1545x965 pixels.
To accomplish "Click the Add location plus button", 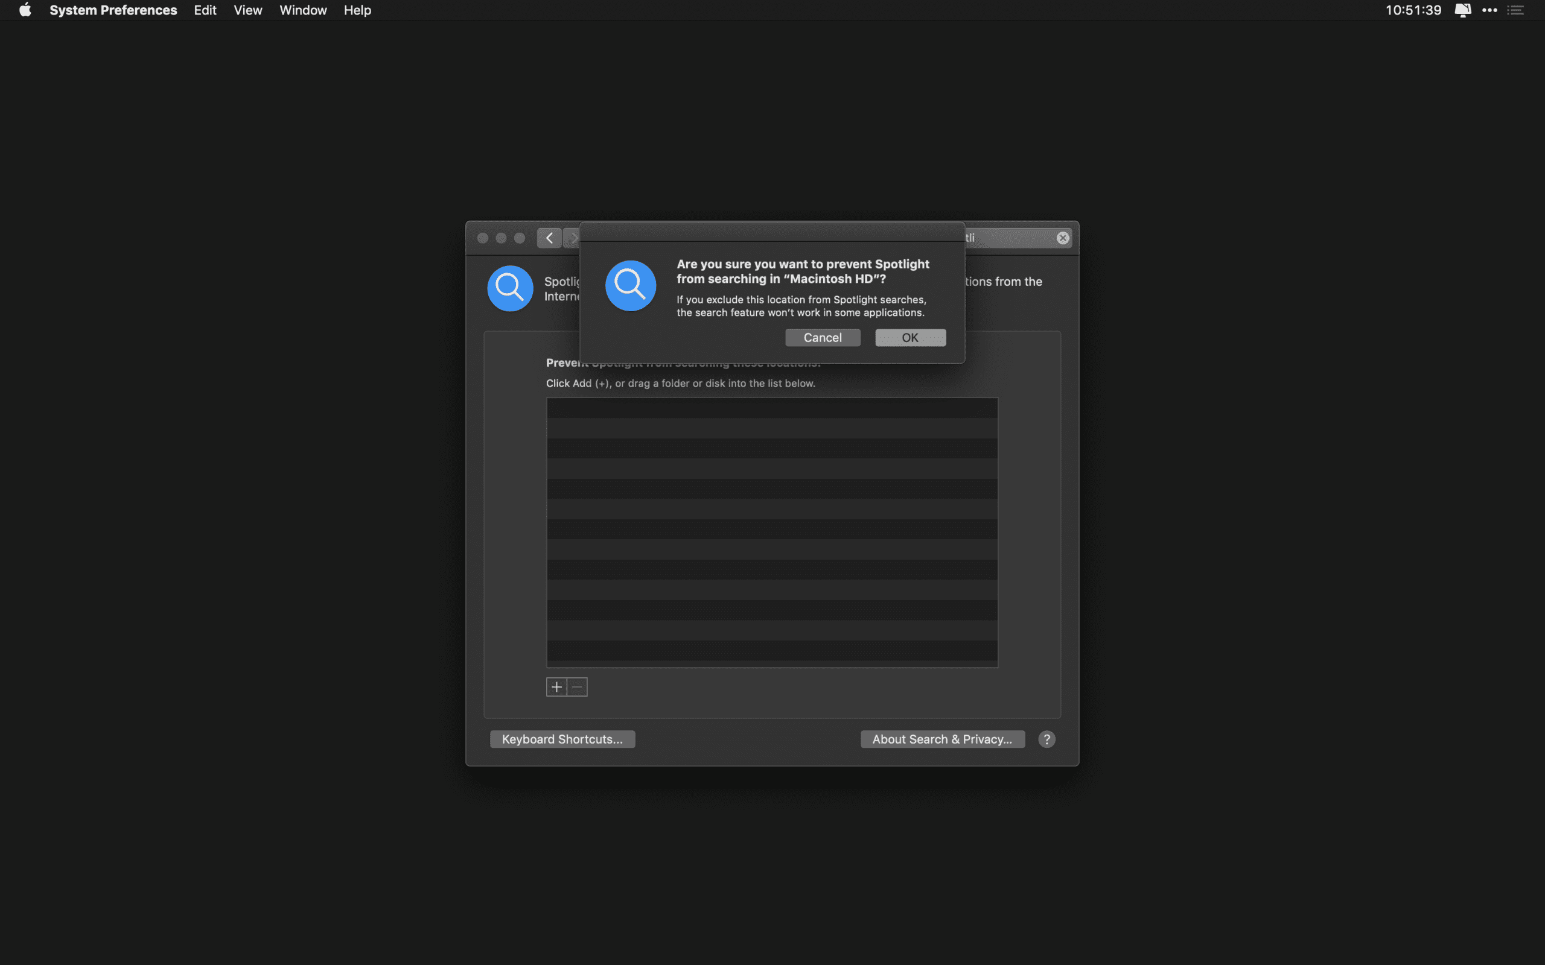I will coord(556,686).
